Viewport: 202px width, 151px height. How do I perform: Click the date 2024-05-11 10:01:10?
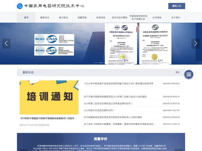pos(171,124)
